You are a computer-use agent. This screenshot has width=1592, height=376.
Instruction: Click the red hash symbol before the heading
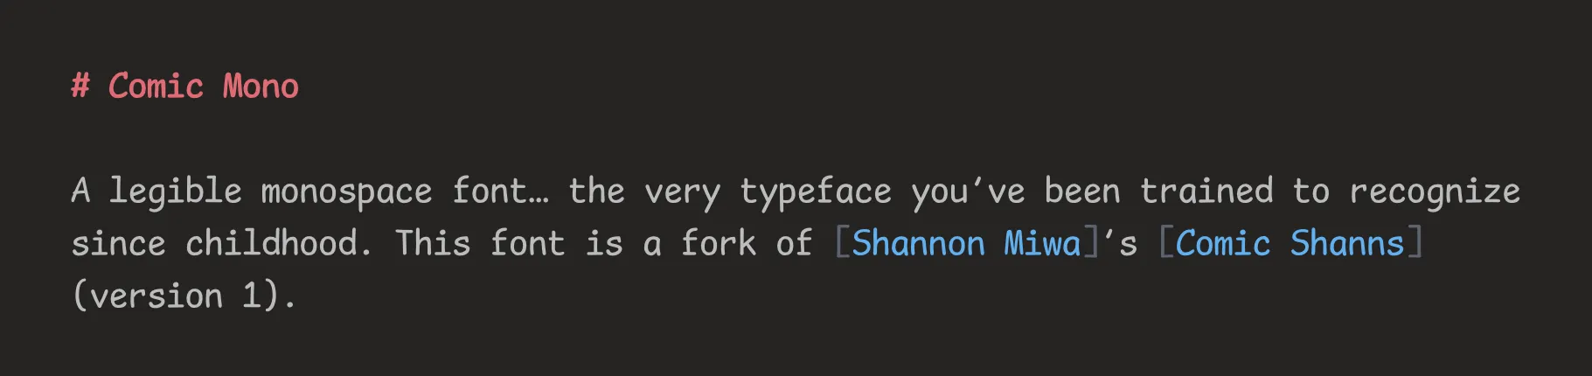(x=80, y=87)
